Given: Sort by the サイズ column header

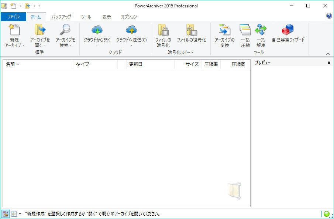Looking at the screenshot, I should coord(188,64).
